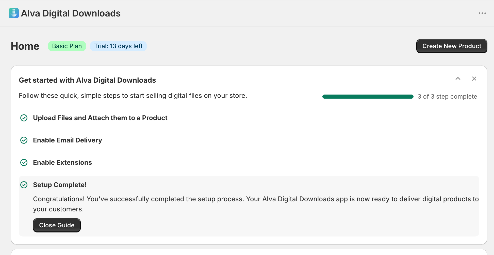Click 'Get started with Alva Digital Downloads' heading
494x255 pixels.
87,80
